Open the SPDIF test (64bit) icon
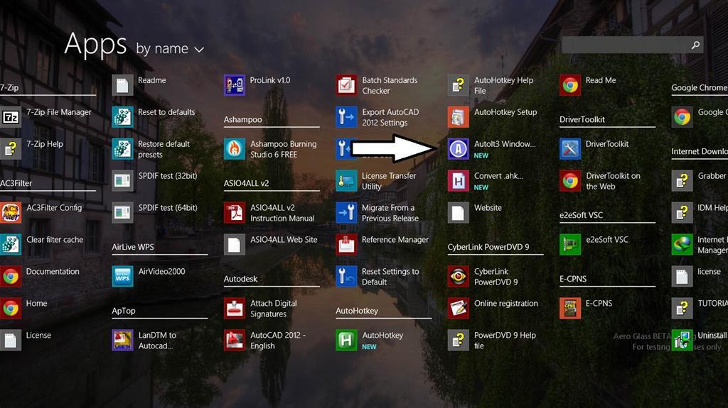This screenshot has width=728, height=408. [122, 213]
